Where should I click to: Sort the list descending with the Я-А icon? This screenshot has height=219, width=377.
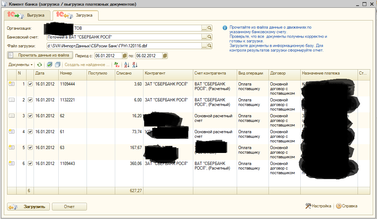coord(135,65)
